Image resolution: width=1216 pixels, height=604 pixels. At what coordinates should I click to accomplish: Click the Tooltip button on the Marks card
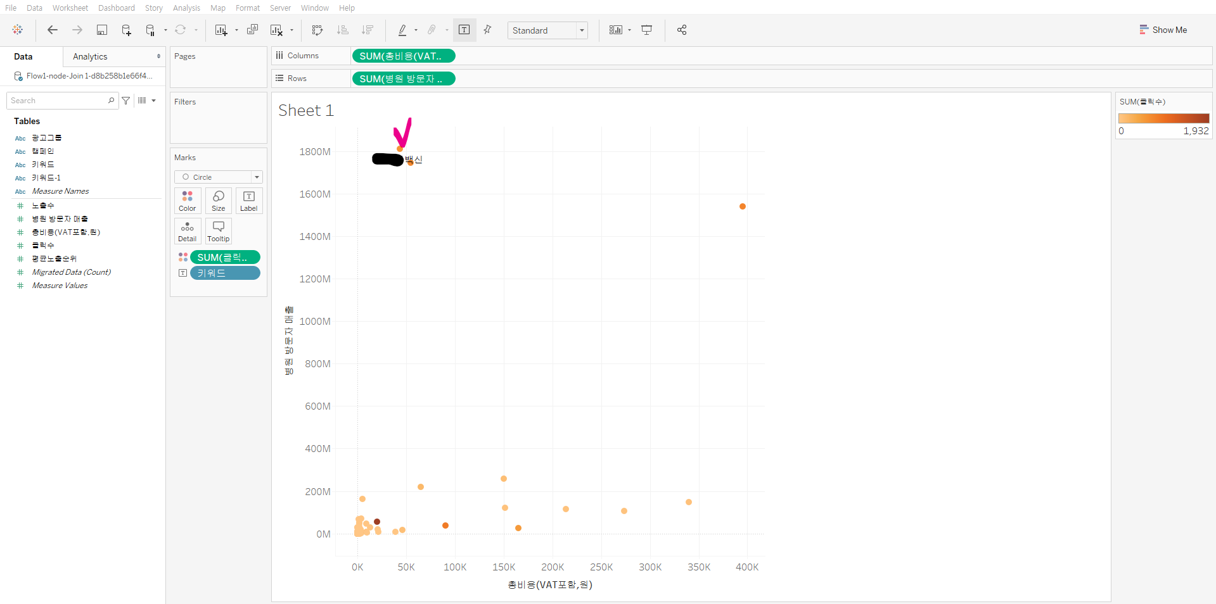tap(219, 231)
